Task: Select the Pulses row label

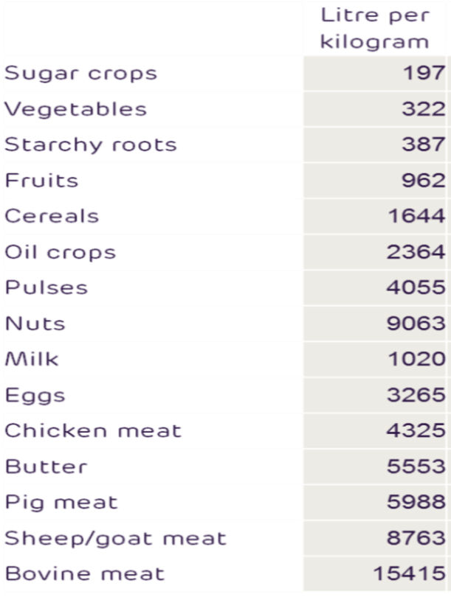Action: 47,288
